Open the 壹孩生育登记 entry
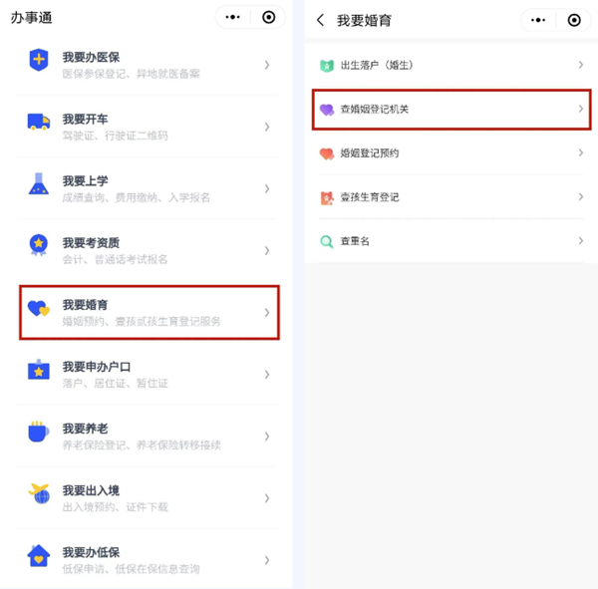 451,197
